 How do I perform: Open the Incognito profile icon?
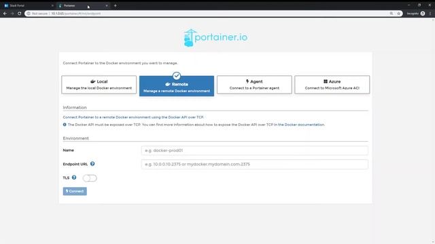click(x=423, y=14)
